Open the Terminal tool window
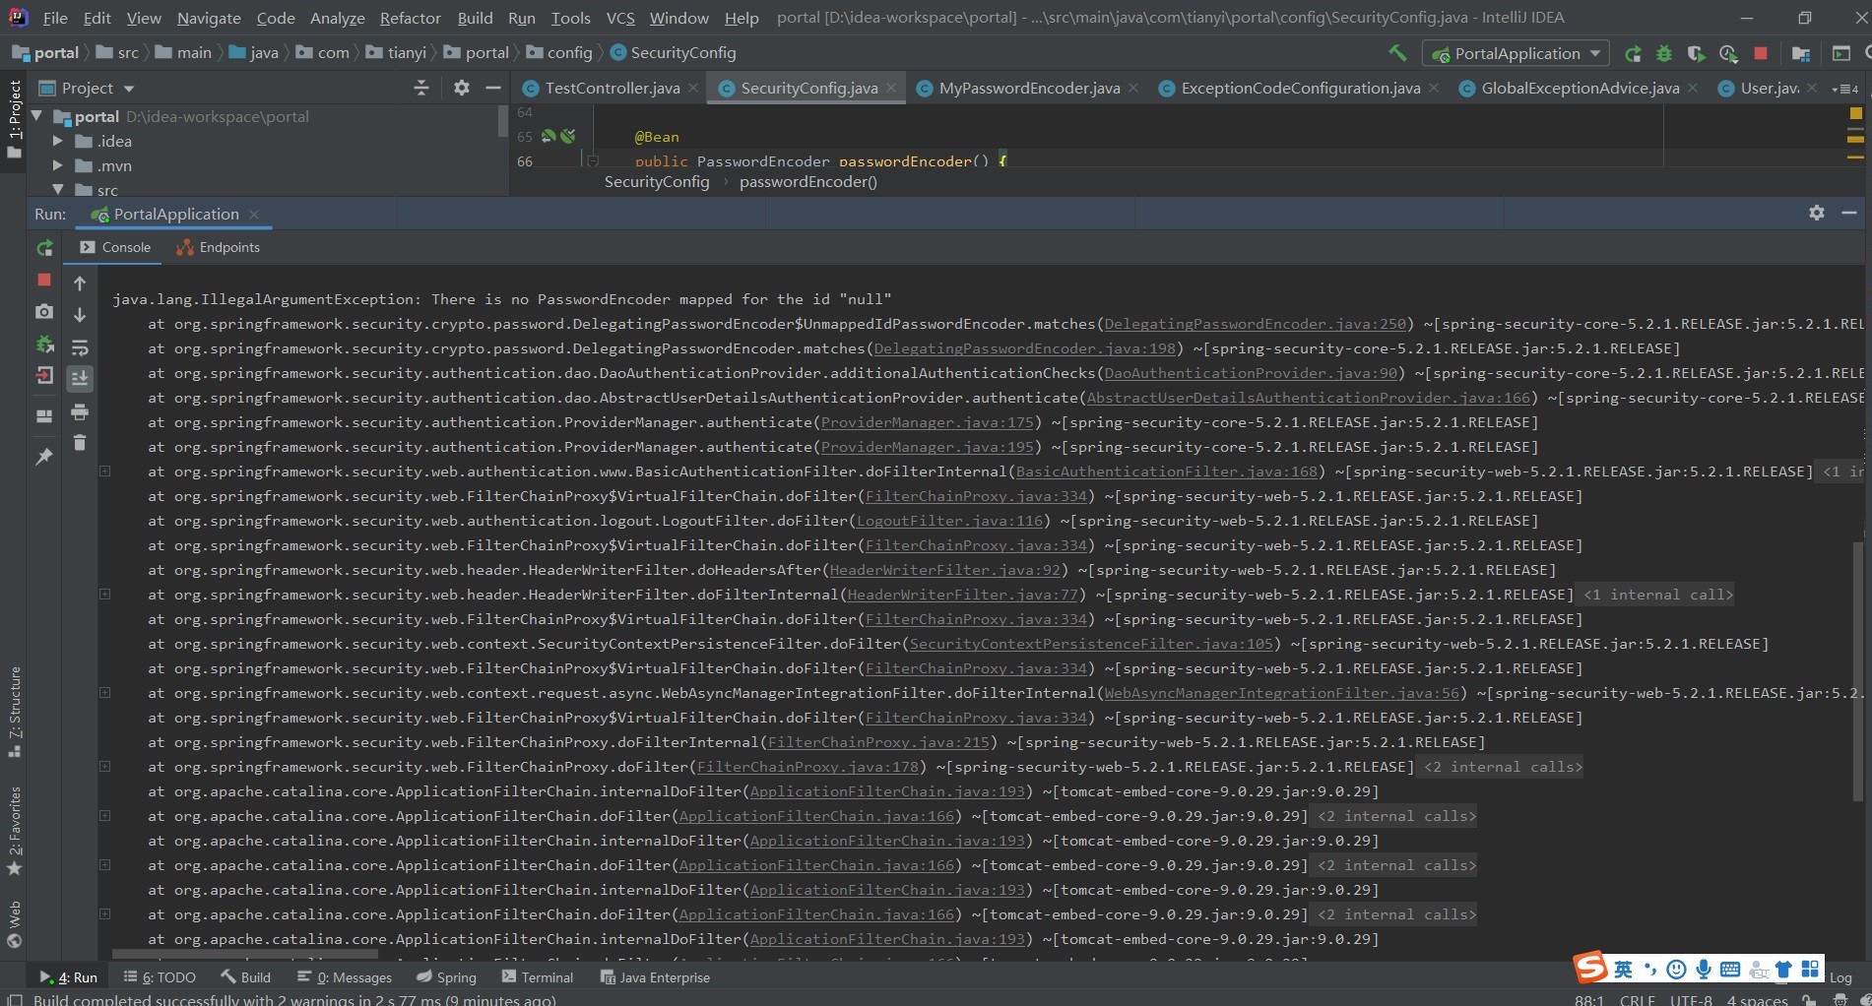This screenshot has height=1006, width=1872. [537, 977]
